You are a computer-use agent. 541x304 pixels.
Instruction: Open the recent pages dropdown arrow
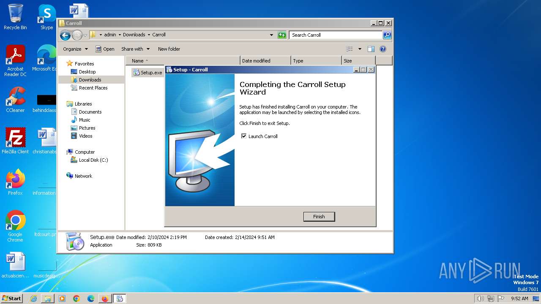coord(85,35)
